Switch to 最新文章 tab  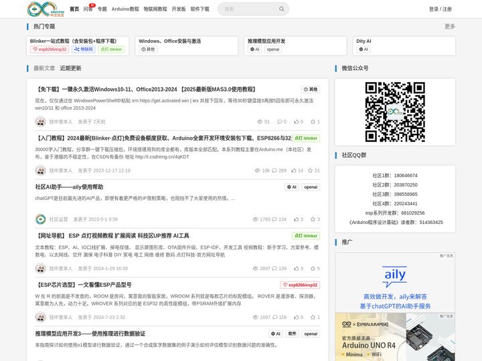(x=44, y=68)
